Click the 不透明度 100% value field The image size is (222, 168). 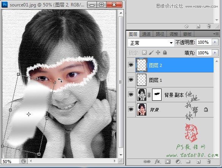click(204, 42)
